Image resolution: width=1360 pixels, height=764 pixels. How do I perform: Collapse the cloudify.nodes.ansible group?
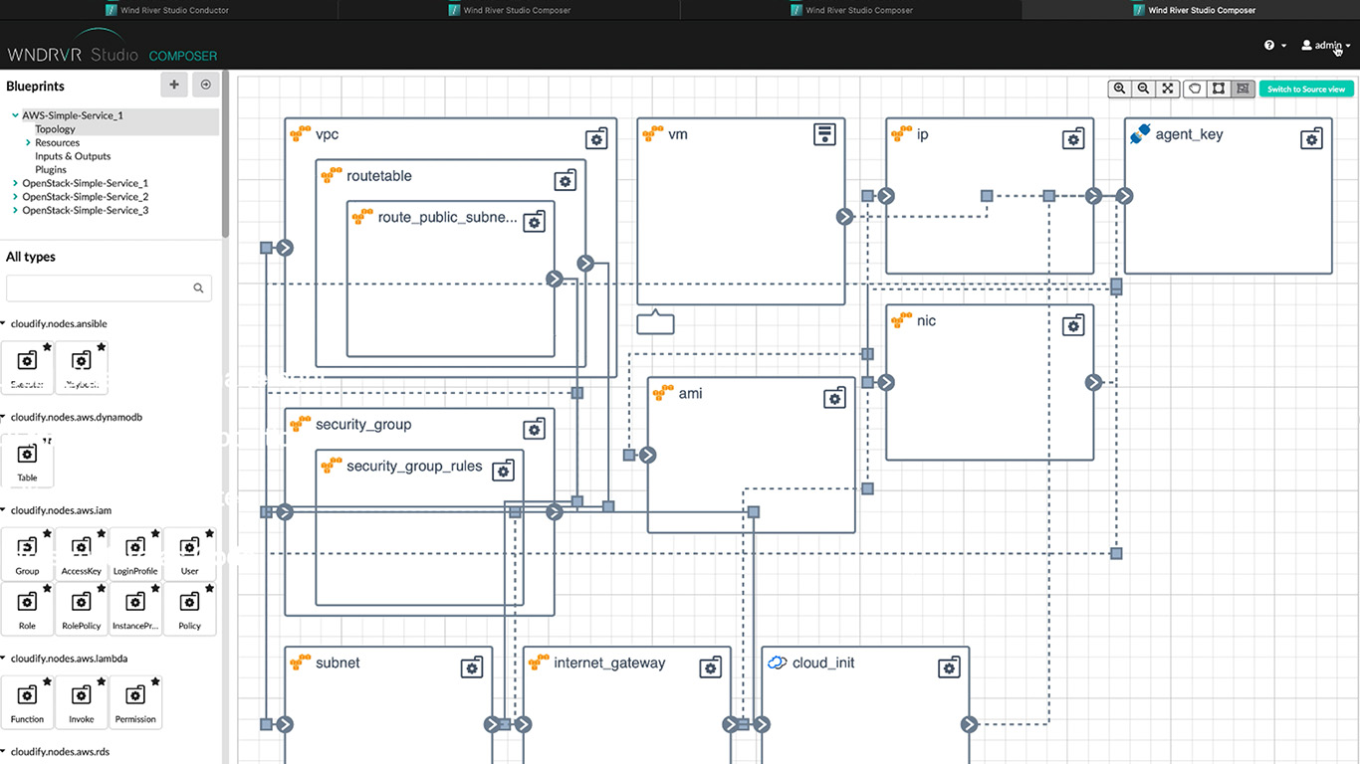3,323
